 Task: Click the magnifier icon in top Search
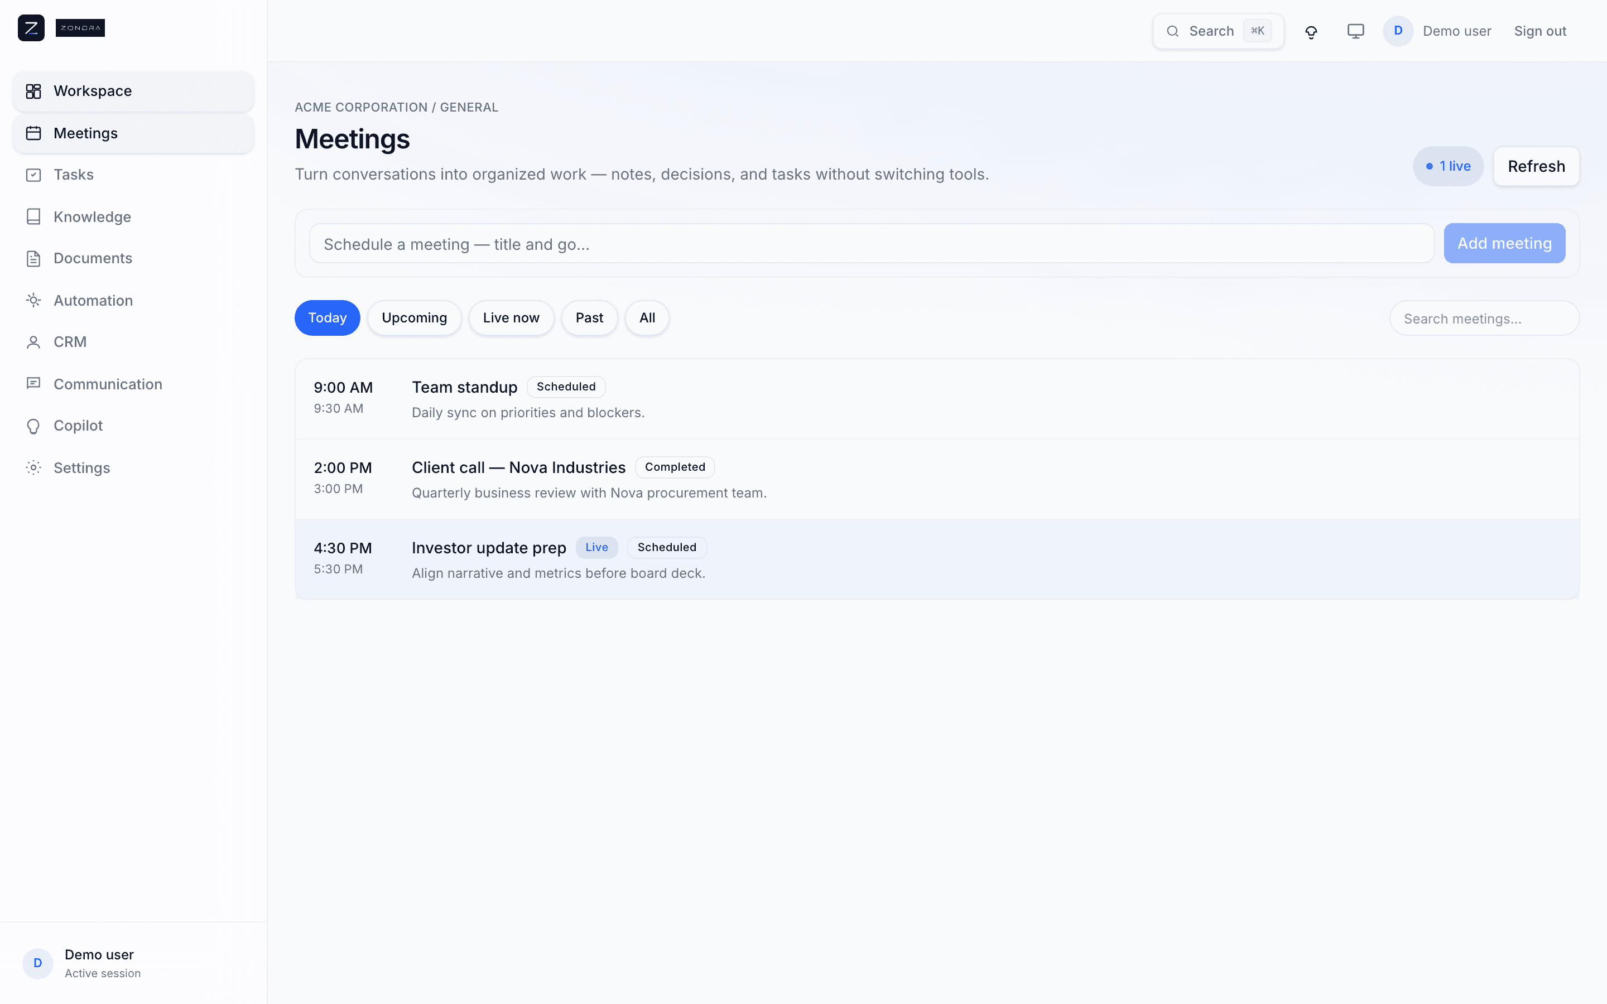pos(1173,31)
